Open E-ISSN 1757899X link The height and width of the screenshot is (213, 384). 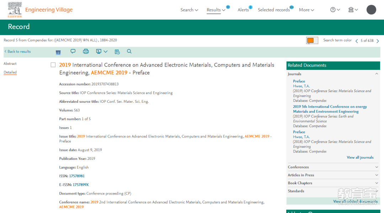pyautogui.click(x=81, y=185)
